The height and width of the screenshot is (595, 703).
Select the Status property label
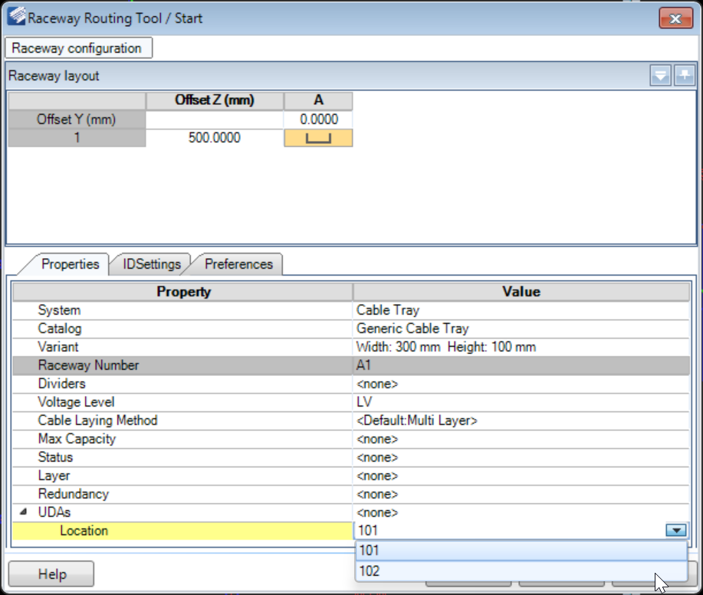point(55,457)
